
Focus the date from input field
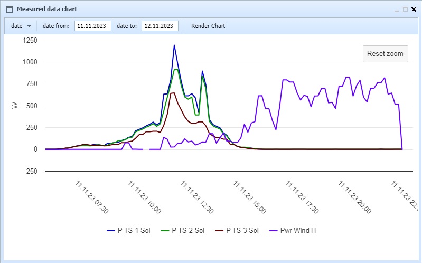[93, 26]
